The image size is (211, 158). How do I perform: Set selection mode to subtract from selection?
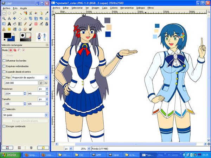point(19,50)
